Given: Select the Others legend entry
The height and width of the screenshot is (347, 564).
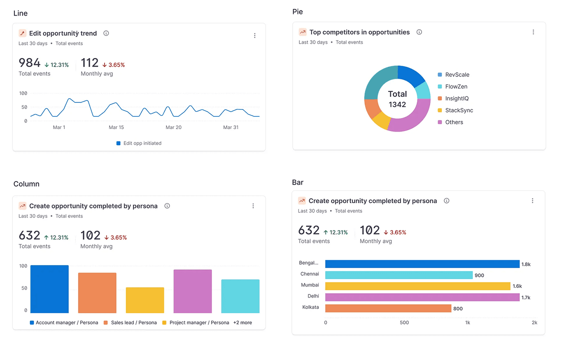Looking at the screenshot, I should click(x=450, y=122).
